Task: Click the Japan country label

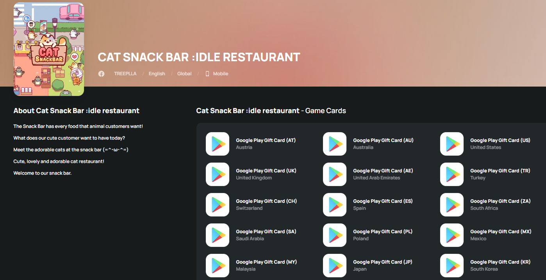Action: 360,269
